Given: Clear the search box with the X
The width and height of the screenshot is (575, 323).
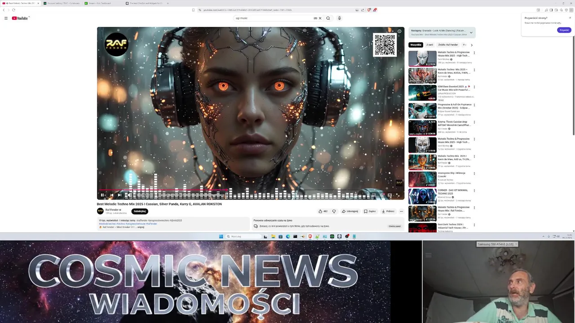Looking at the screenshot, I should click(x=320, y=18).
